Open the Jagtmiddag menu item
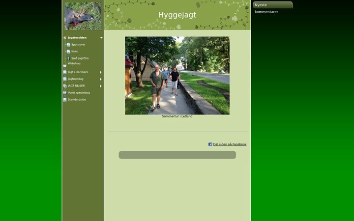Screen dimensions: 354x221 coord(76,79)
